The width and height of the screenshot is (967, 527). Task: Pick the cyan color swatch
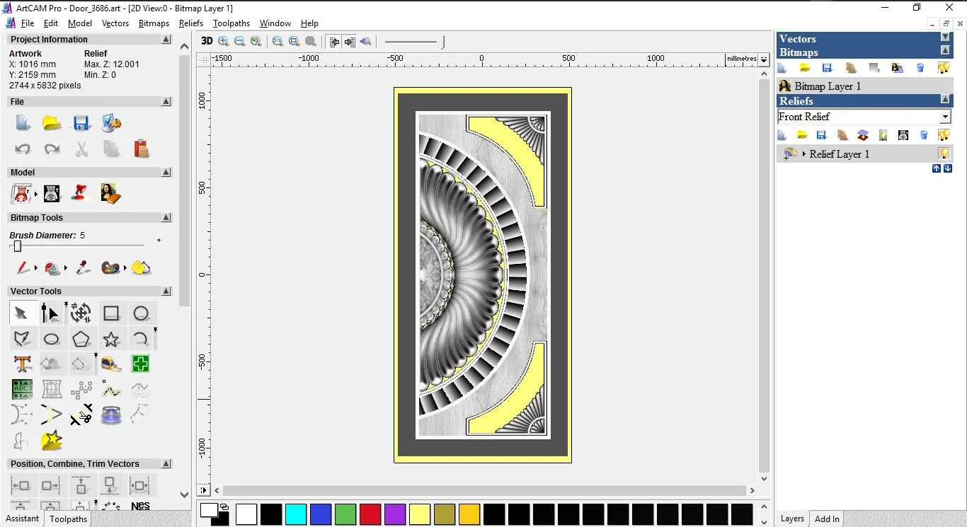(x=296, y=514)
